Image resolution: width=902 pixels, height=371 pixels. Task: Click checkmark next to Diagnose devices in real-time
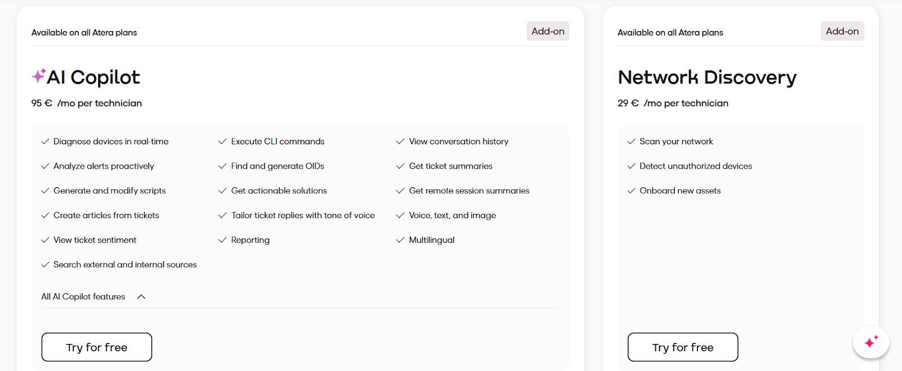point(45,142)
